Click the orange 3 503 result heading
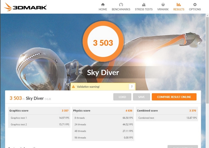The image size is (209, 148). point(16,98)
